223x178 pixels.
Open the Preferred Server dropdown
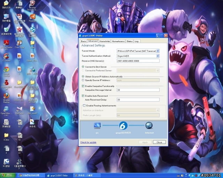(x=158, y=71)
